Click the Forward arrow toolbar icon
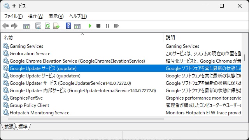The image size is (249, 140). (14, 26)
